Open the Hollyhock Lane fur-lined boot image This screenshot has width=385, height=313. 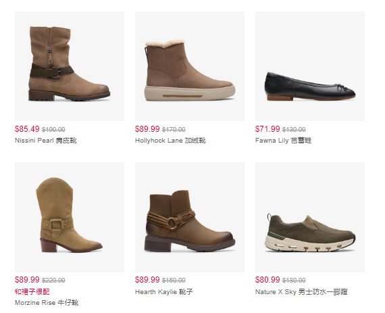pyautogui.click(x=190, y=66)
